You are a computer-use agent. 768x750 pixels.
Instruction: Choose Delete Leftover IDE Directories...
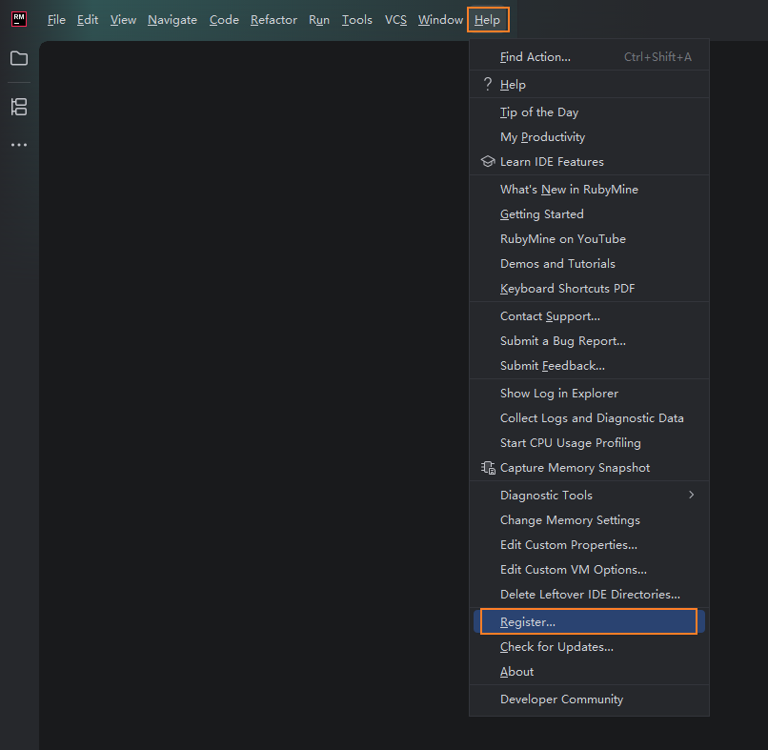pyautogui.click(x=589, y=595)
